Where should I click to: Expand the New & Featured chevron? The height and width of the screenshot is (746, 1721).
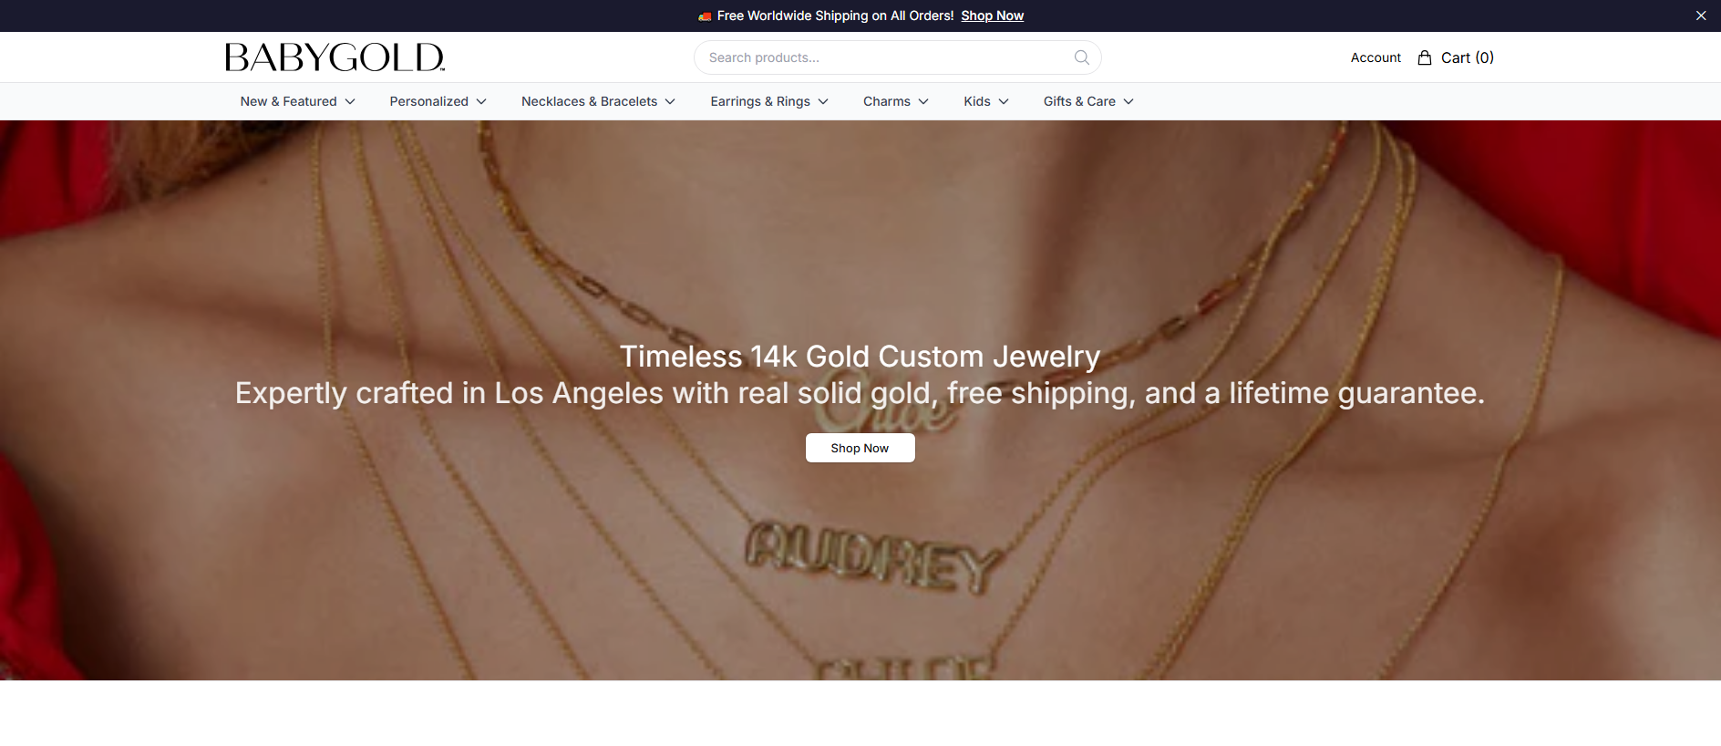point(350,101)
